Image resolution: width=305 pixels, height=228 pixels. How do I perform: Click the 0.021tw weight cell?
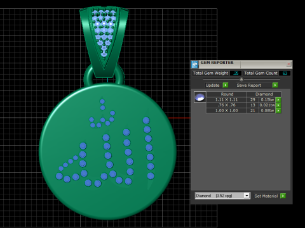(267, 105)
